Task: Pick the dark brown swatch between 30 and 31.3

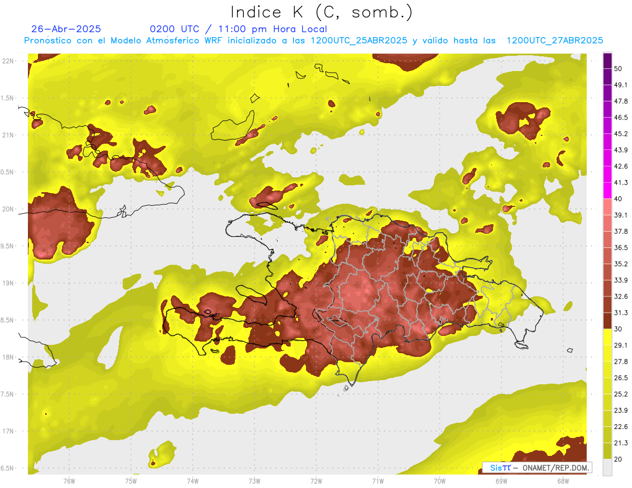Action: (x=607, y=321)
